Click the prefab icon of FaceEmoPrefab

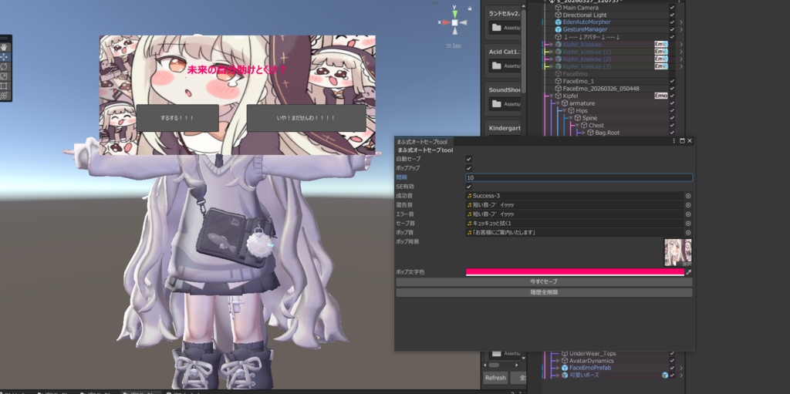click(x=565, y=369)
